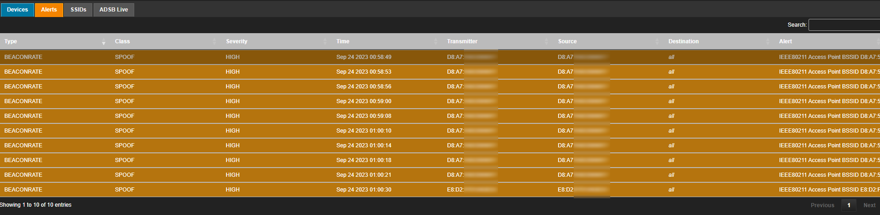Click the Destination column sort arrows icon

pos(768,41)
